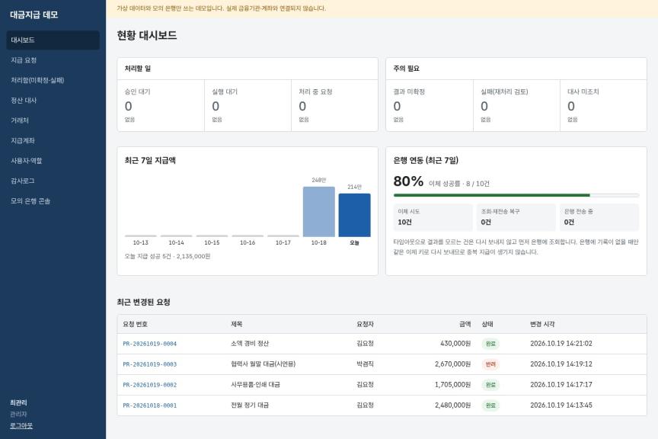Click the 협력사 월말 대금(시연용) title cell
Viewport: 658px width, 439px height.
[263, 364]
